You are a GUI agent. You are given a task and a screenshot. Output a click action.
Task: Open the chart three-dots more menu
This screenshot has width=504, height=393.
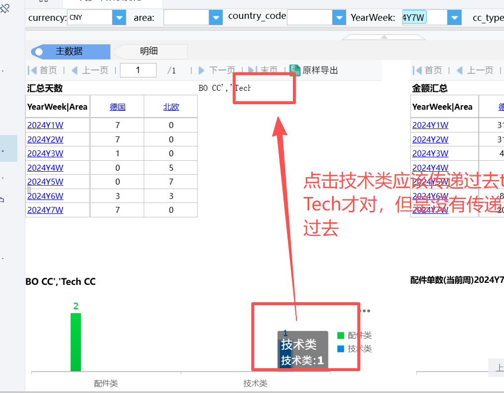pyautogui.click(x=365, y=311)
